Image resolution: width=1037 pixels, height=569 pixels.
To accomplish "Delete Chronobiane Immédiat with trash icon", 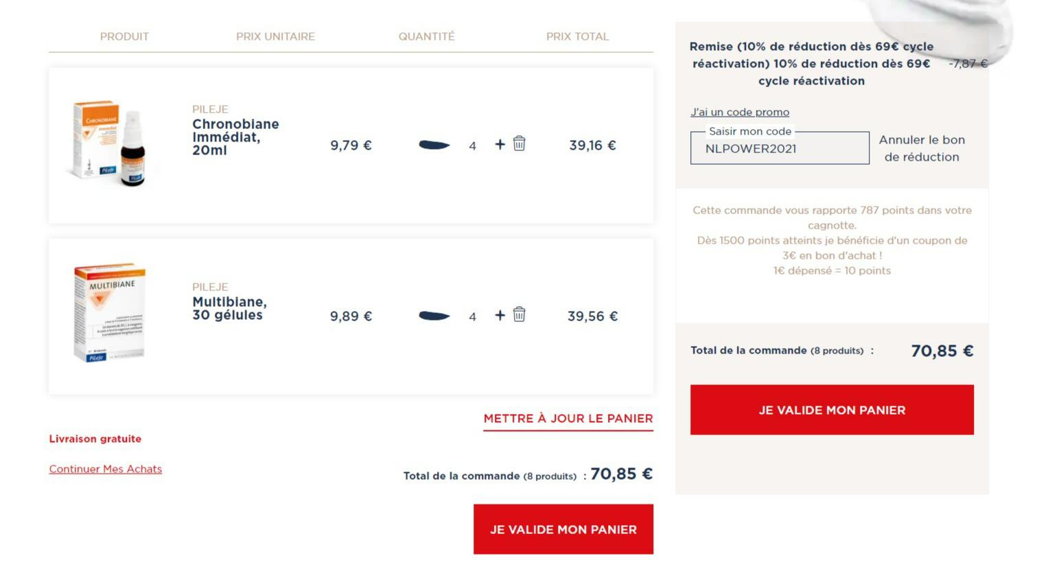I will click(x=520, y=143).
